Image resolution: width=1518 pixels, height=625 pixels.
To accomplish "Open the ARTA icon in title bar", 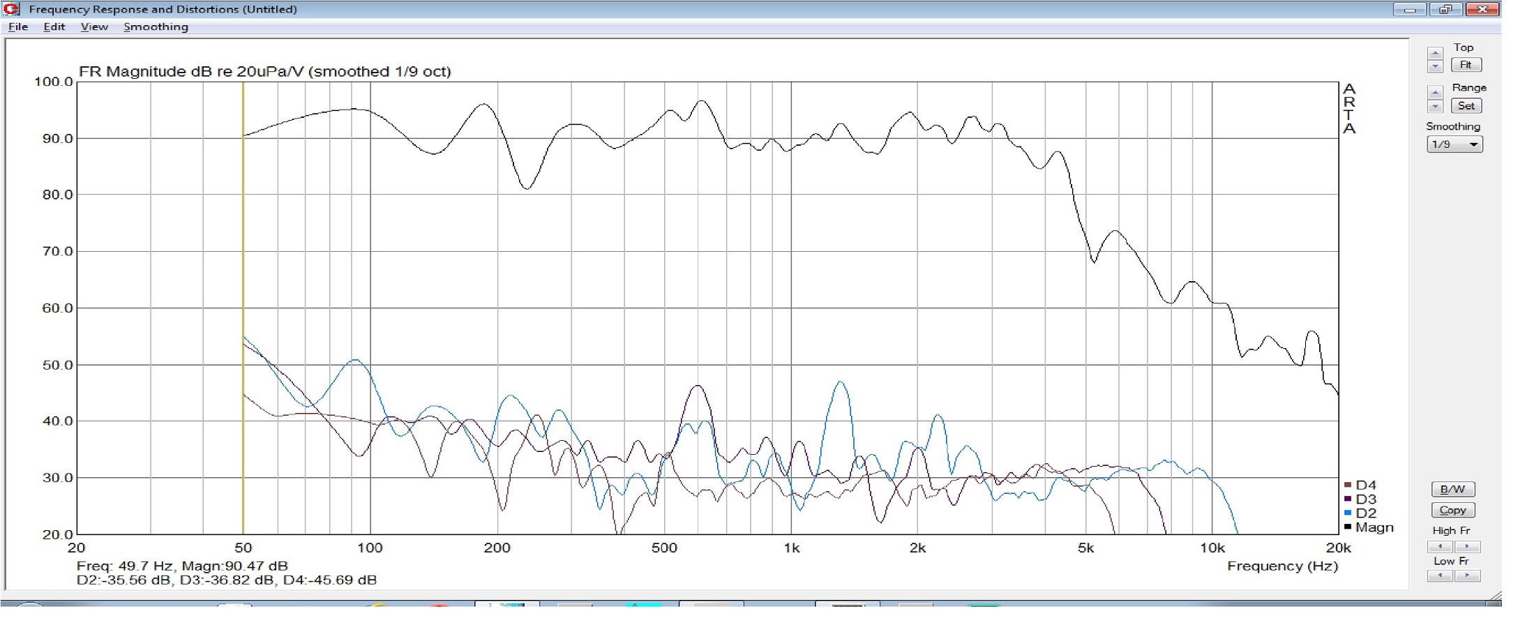I will pyautogui.click(x=11, y=9).
